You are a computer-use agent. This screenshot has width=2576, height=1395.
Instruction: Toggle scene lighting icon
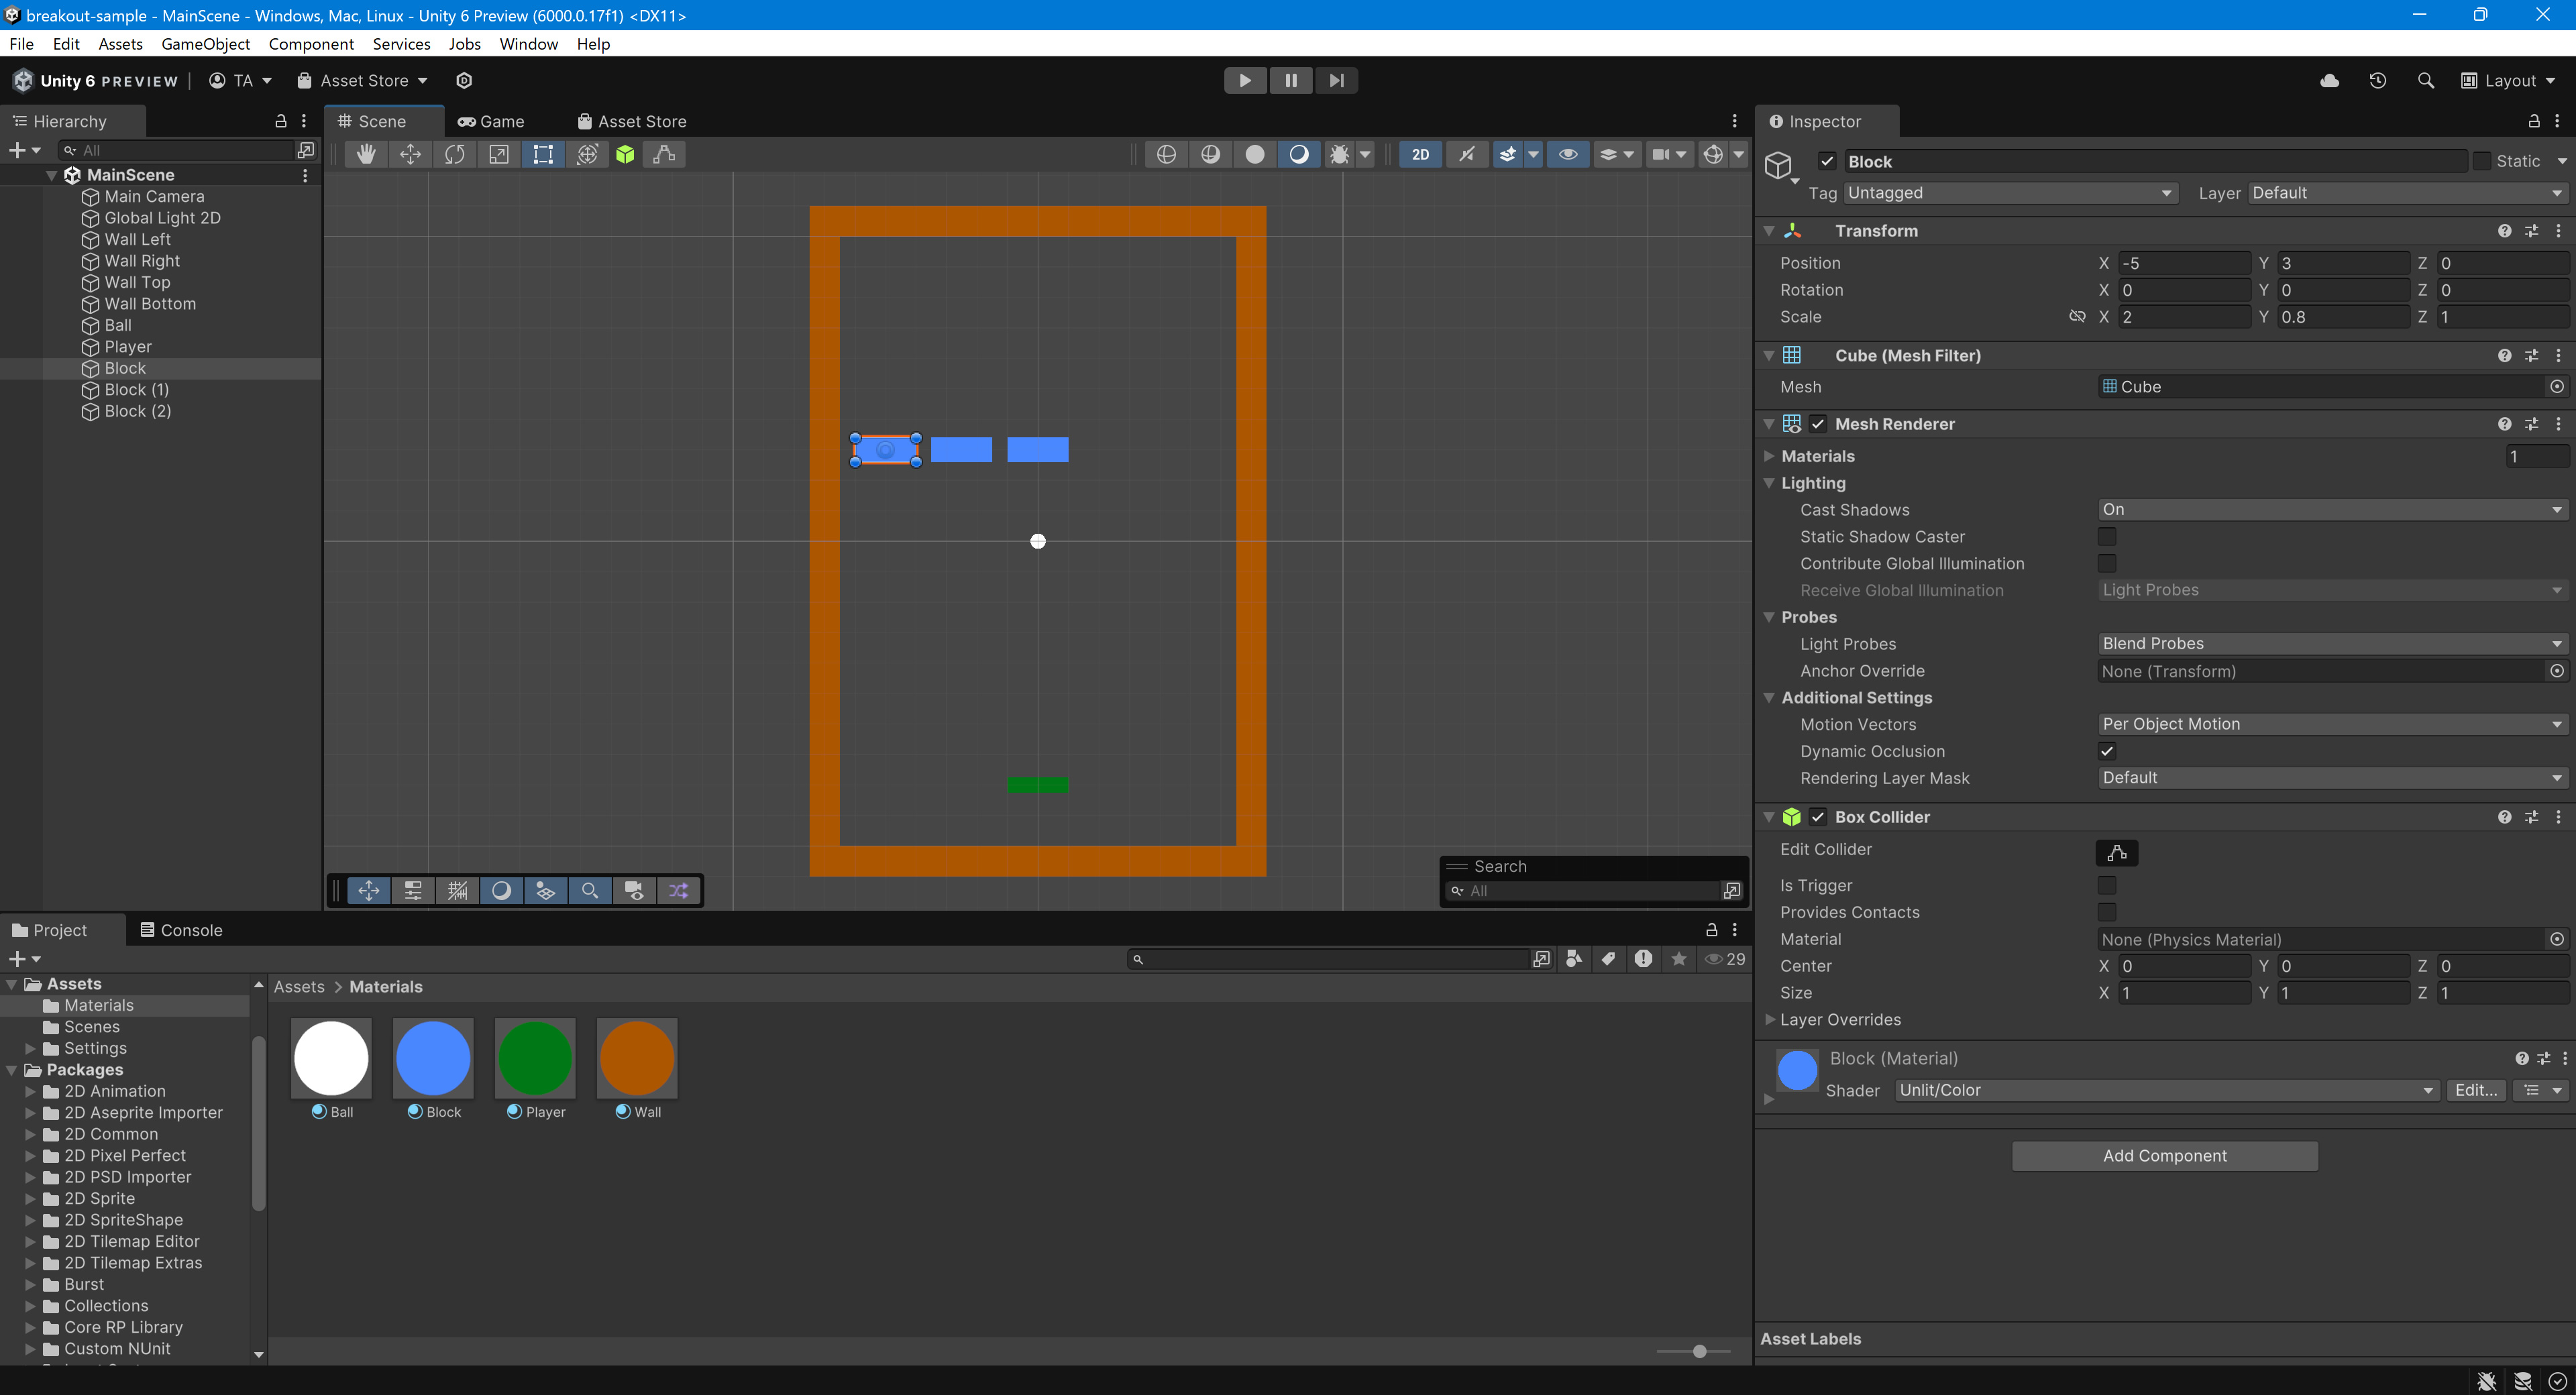pyautogui.click(x=1466, y=154)
